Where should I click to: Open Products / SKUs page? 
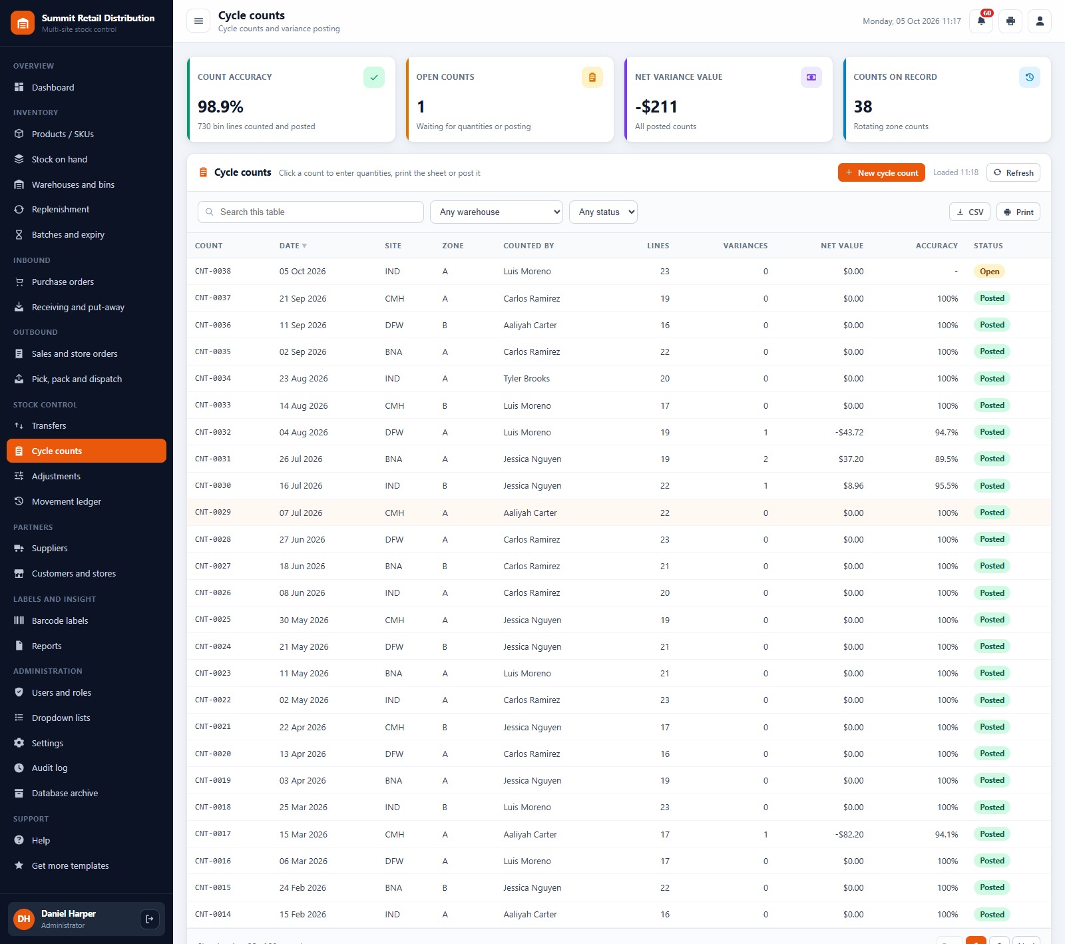(87, 134)
